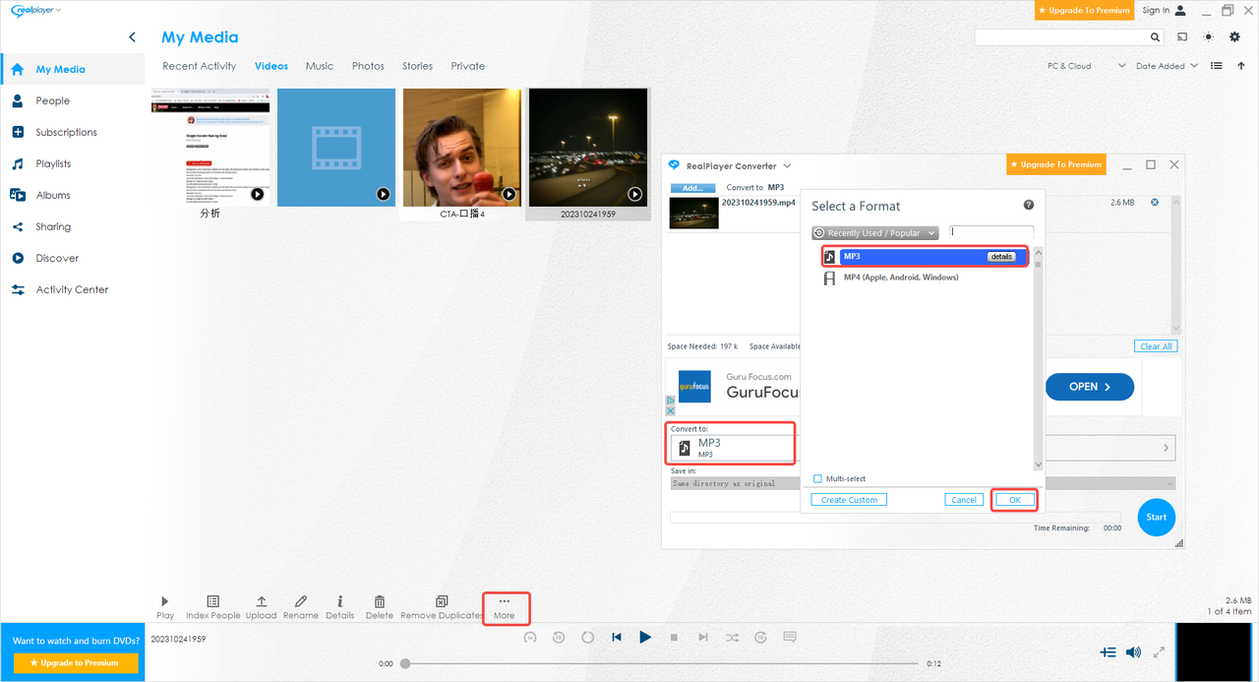Click the search magnifier icon
This screenshot has height=682, width=1259.
pos(1156,37)
